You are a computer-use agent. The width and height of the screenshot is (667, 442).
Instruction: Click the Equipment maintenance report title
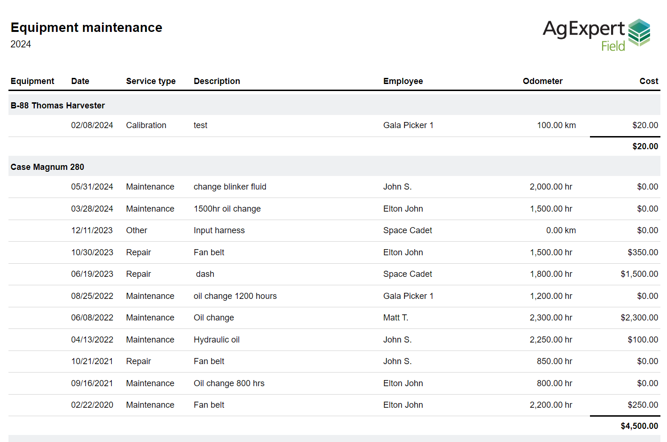coord(86,28)
